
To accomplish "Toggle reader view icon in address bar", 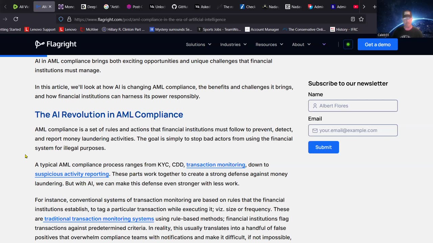I will tap(353, 19).
